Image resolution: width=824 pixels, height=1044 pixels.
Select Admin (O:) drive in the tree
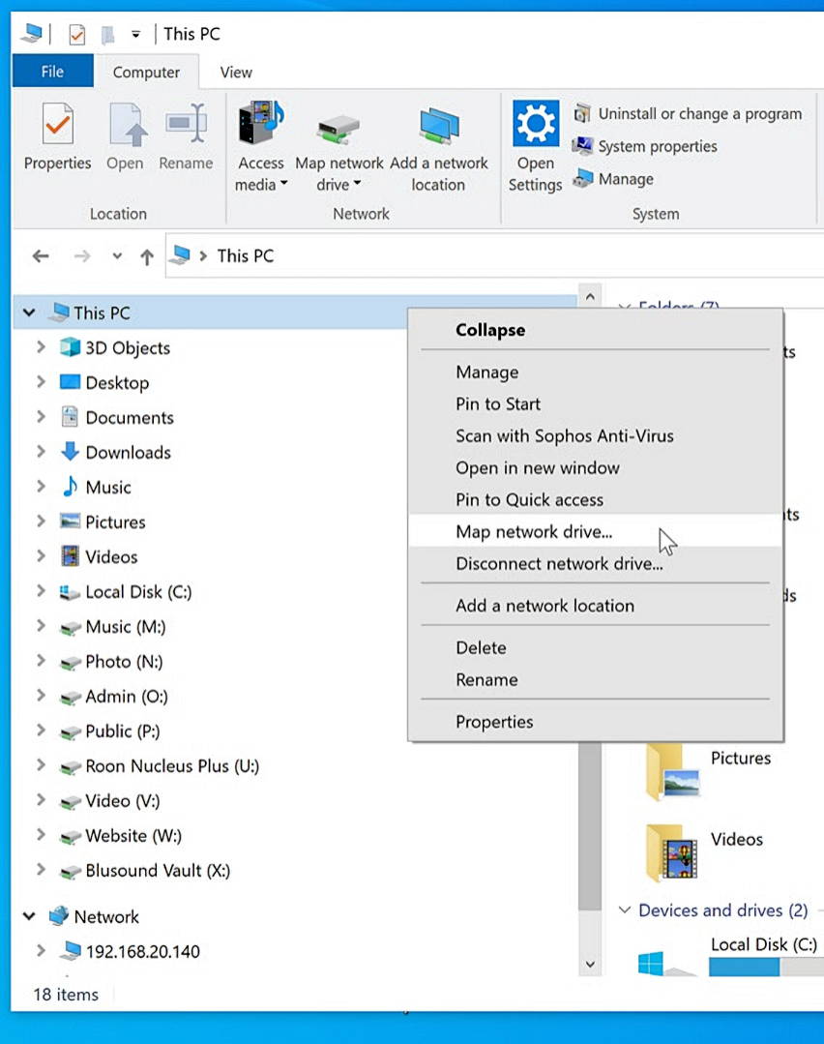[127, 696]
